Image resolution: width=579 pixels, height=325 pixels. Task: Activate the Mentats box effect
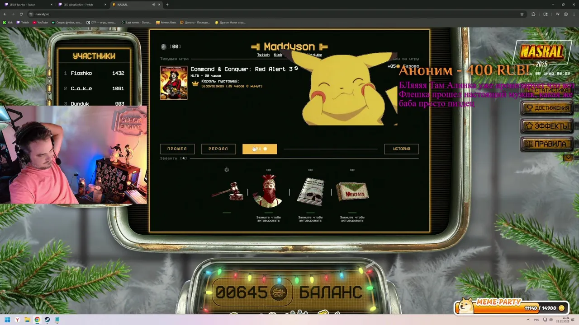tap(352, 191)
